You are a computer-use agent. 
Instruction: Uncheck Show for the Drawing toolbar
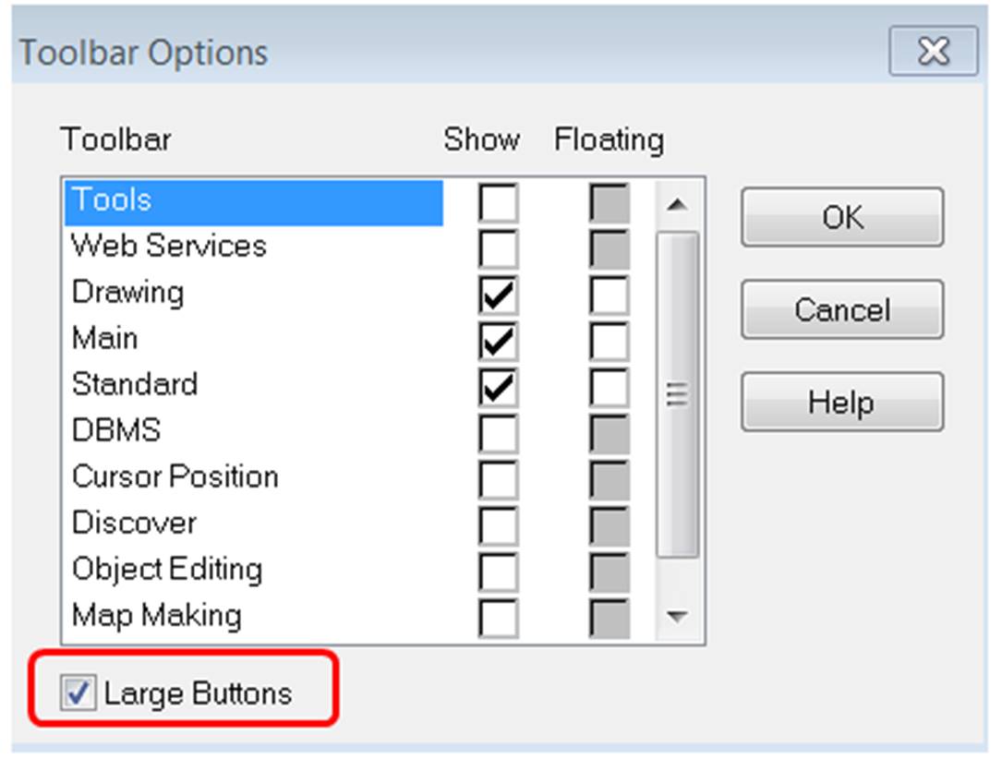pyautogui.click(x=499, y=292)
